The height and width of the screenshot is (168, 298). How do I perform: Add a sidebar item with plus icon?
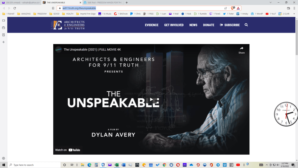[x=3, y=42]
